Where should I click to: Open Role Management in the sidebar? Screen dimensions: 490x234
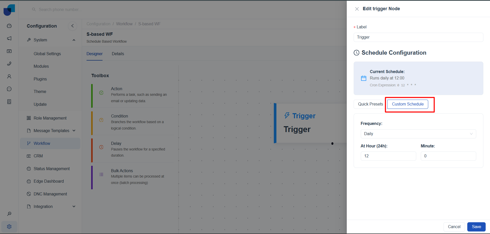point(50,118)
